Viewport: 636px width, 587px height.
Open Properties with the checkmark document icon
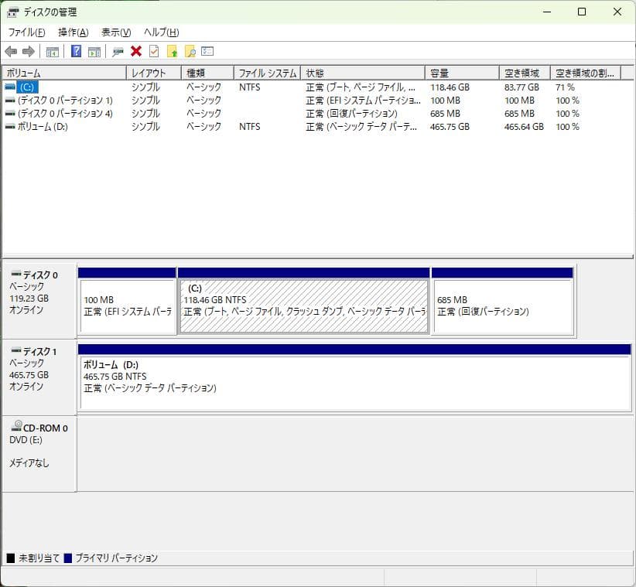tap(152, 52)
